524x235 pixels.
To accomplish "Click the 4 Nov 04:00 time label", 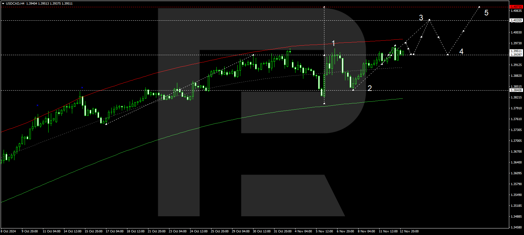I will 303,231.
